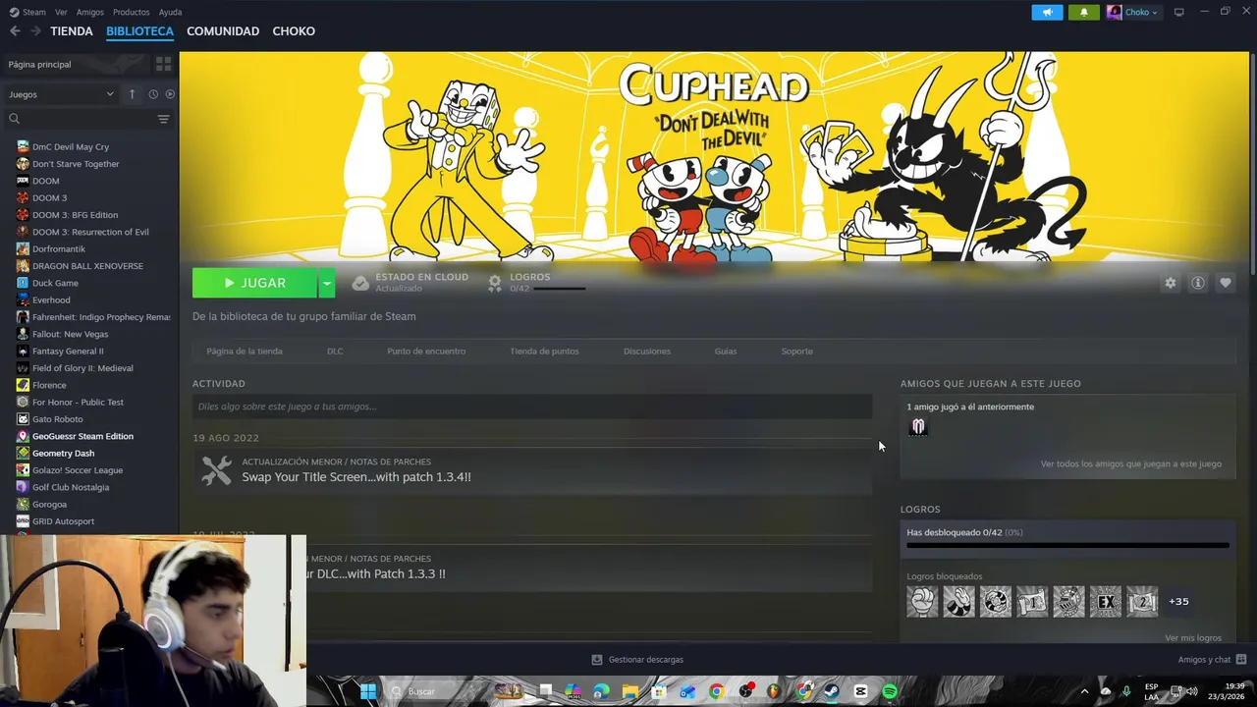
Task: Open Windows Start menu
Action: point(367,691)
